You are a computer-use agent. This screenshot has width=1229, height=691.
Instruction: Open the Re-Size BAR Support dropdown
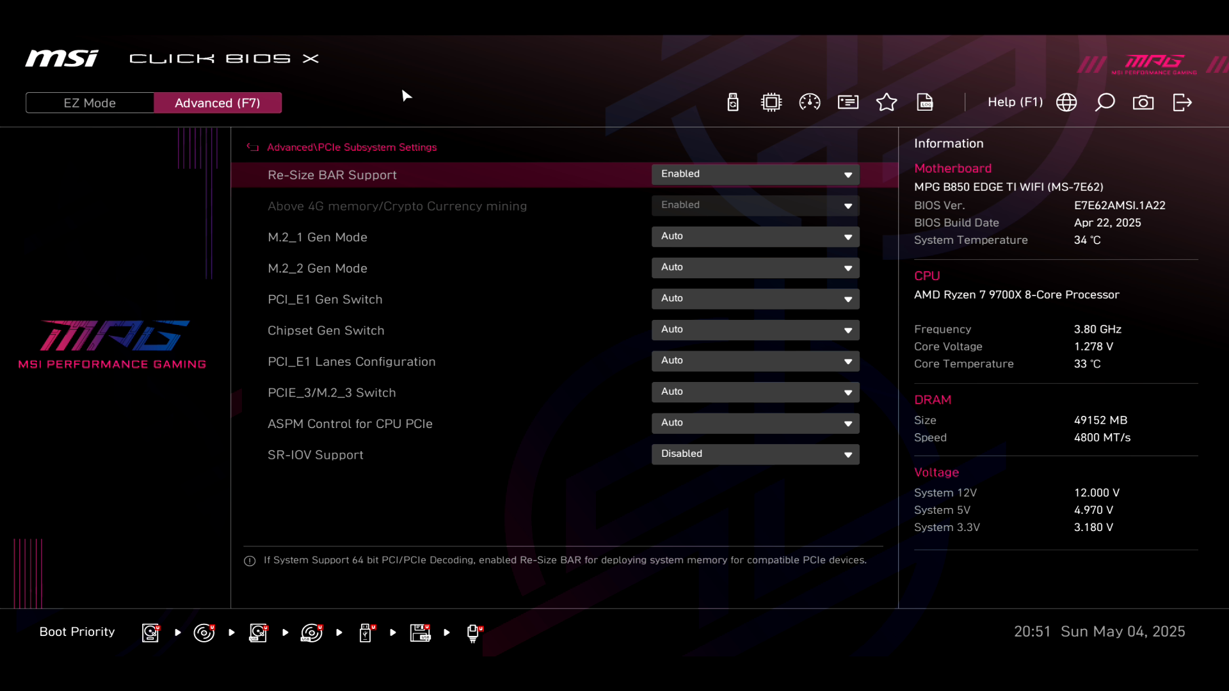coord(755,175)
